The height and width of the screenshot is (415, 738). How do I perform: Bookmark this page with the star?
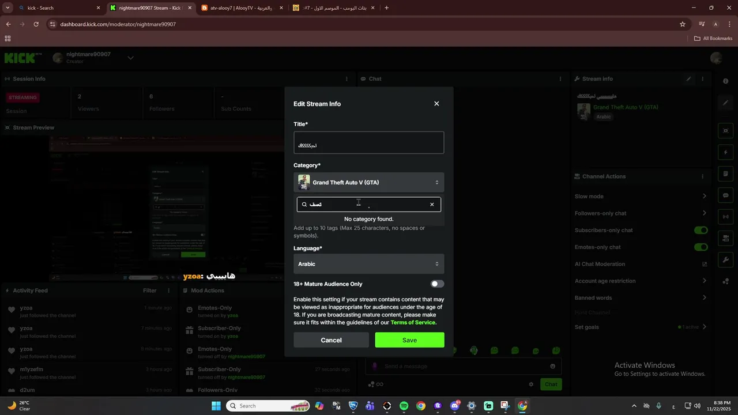(683, 24)
